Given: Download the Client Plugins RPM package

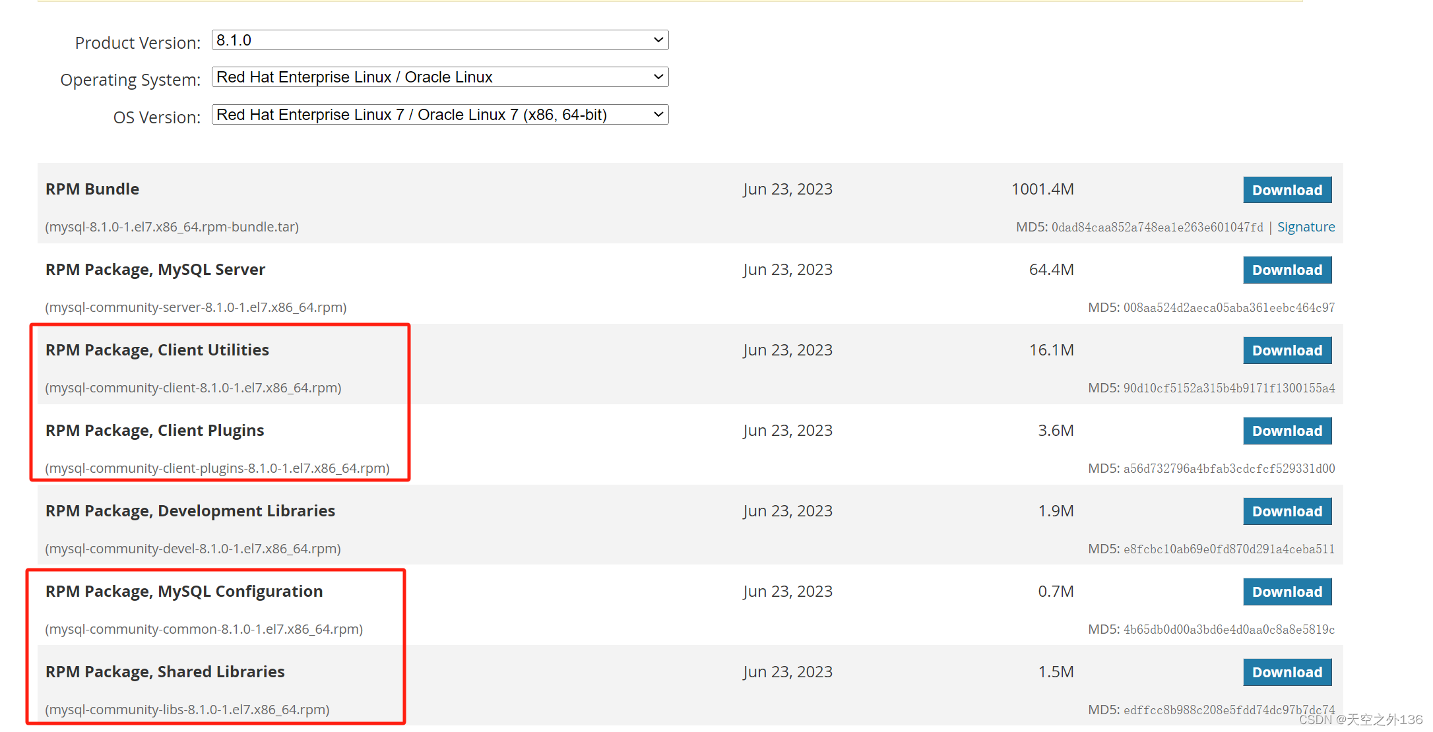Looking at the screenshot, I should coord(1287,431).
